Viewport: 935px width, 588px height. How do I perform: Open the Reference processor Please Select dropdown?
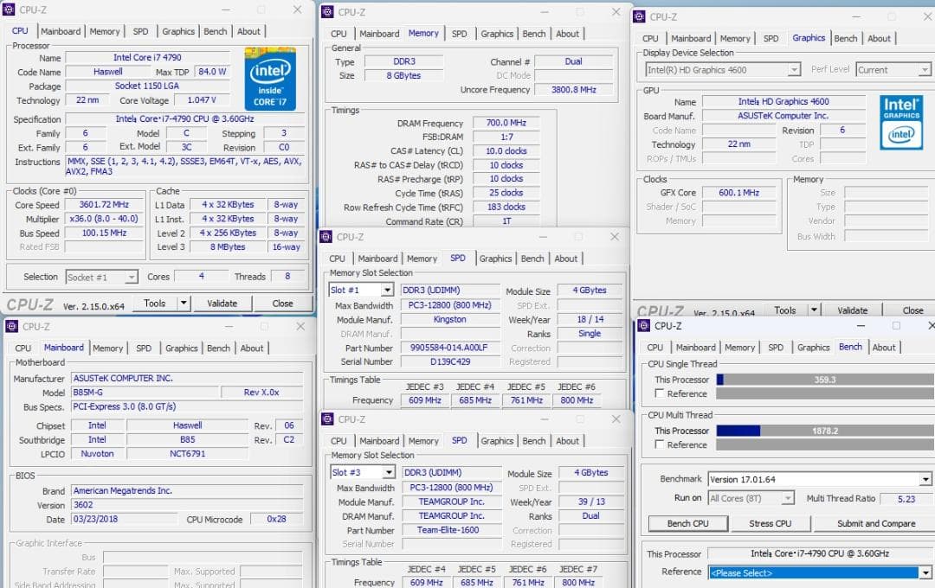(925, 572)
